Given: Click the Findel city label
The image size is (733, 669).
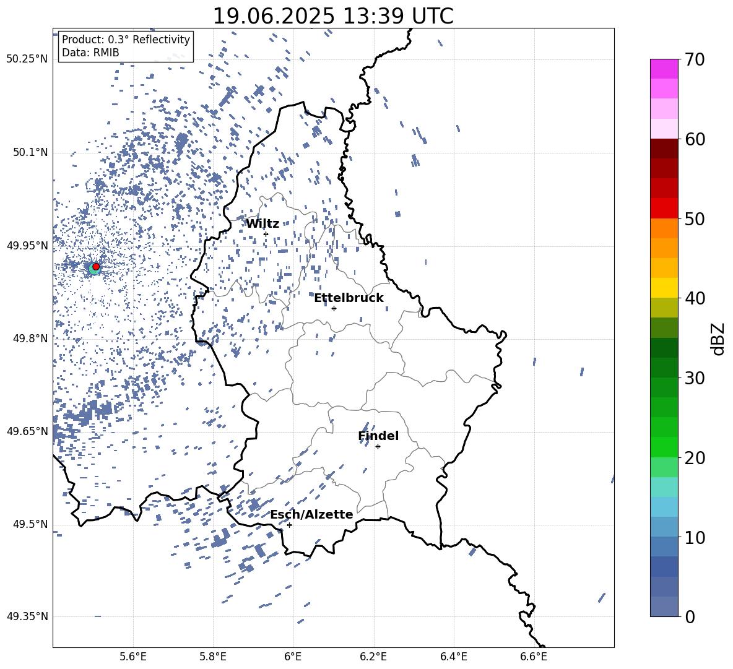Looking at the screenshot, I should 378,436.
